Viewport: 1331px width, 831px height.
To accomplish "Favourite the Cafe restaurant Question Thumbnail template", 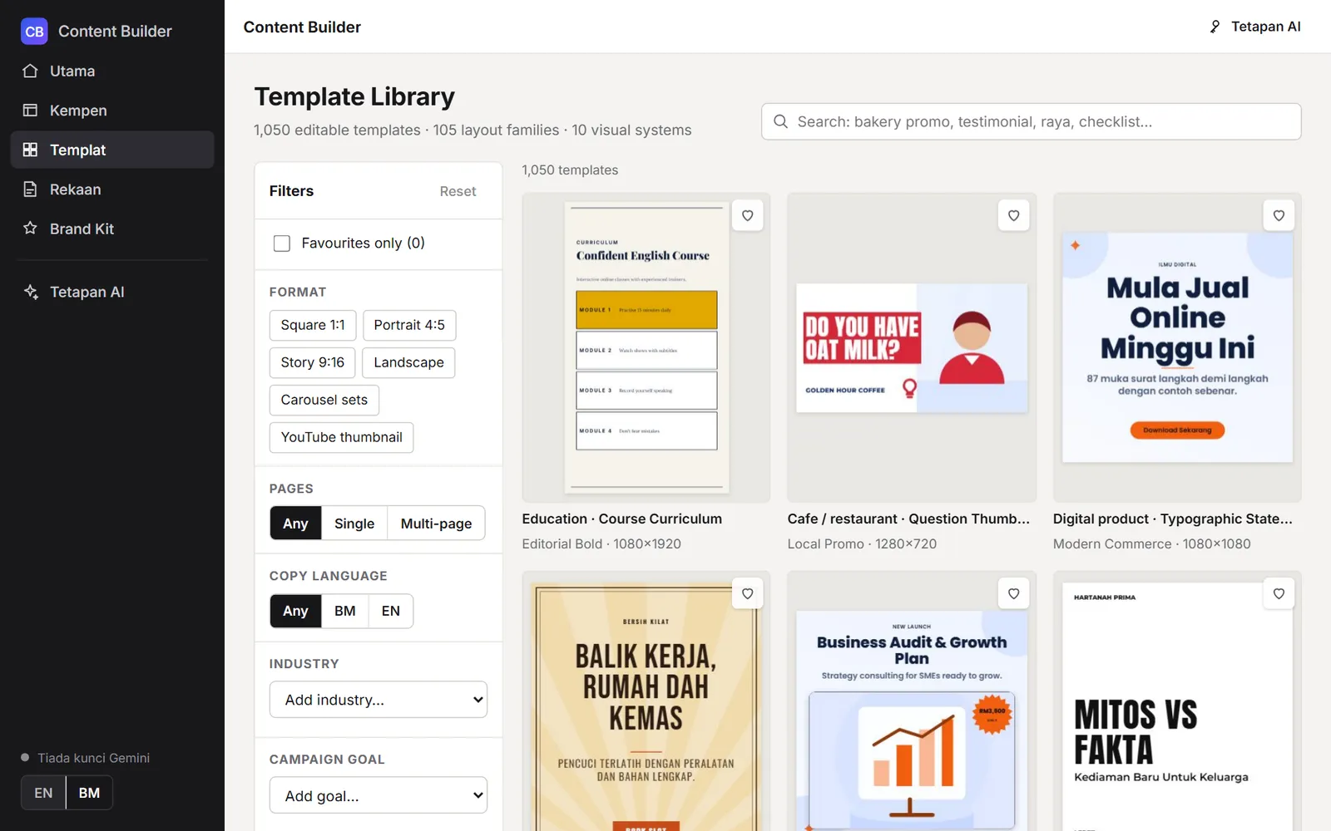I will 1013,216.
